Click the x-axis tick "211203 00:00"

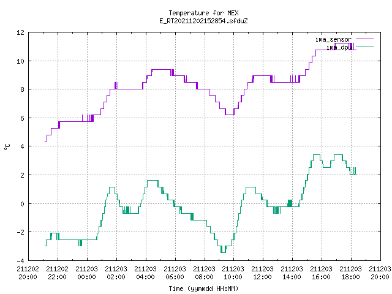pyautogui.click(x=87, y=273)
